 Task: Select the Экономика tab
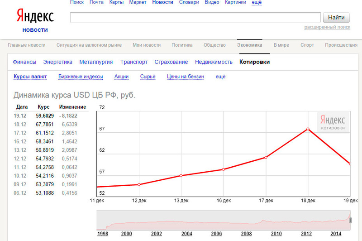tap(250, 45)
